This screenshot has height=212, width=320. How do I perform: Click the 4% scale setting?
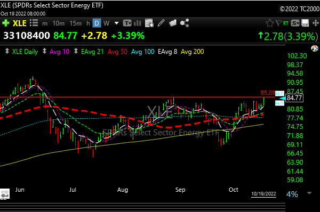click(x=292, y=194)
